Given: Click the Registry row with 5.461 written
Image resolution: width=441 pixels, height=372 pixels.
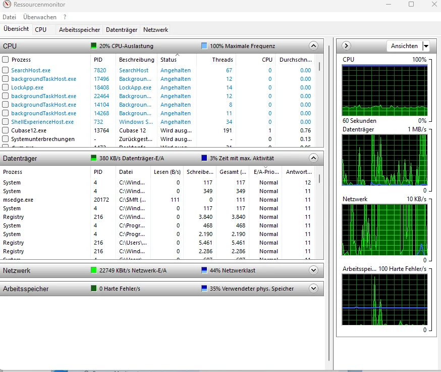Looking at the screenshot, I should [x=157, y=243].
